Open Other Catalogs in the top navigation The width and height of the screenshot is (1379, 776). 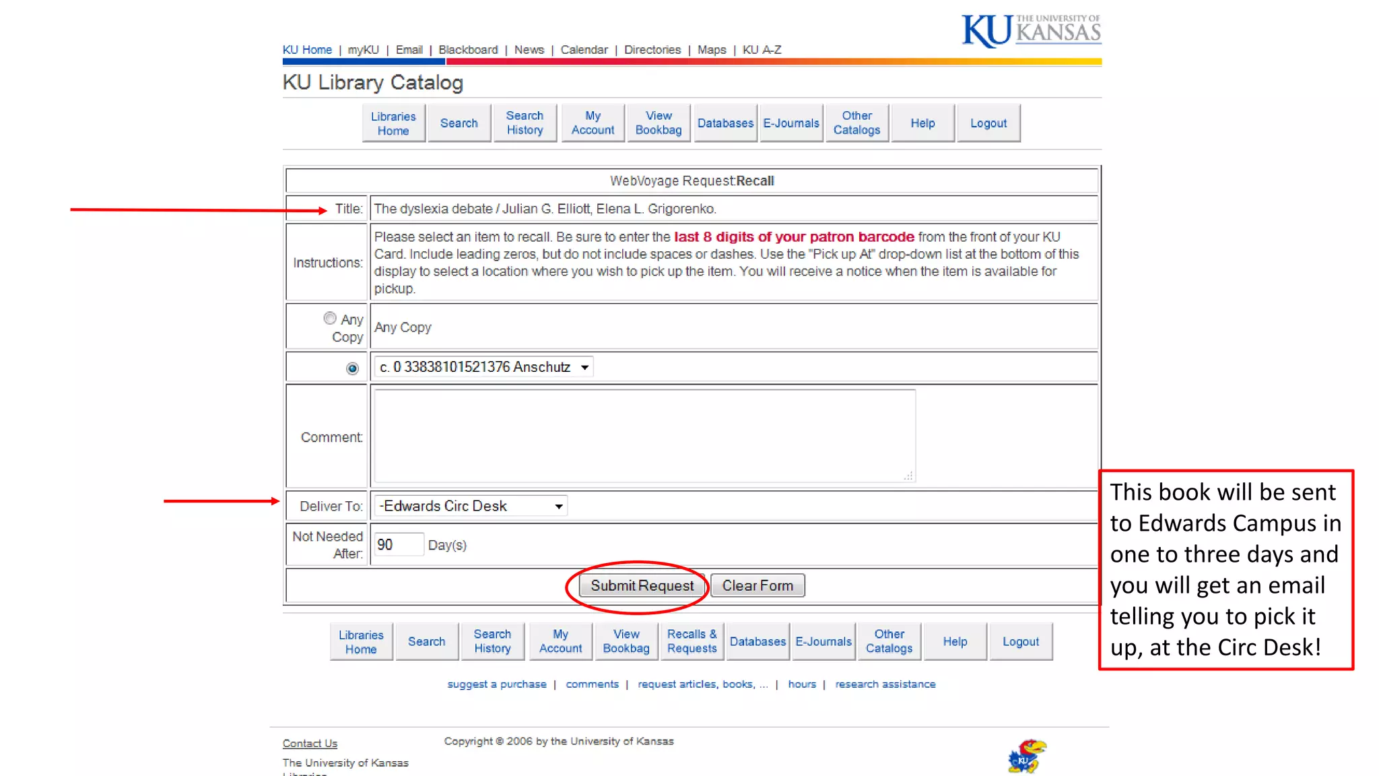pos(856,123)
